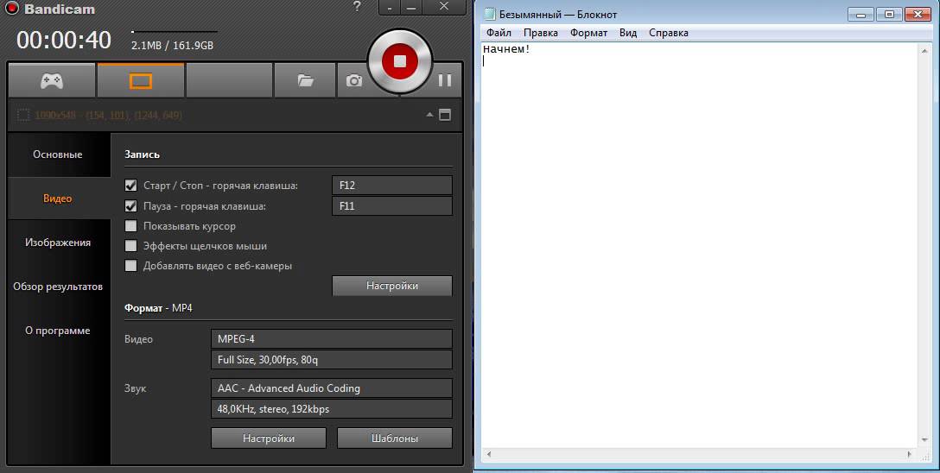This screenshot has width=940, height=473.
Task: Stop recording with the red round button
Action: pyautogui.click(x=400, y=60)
